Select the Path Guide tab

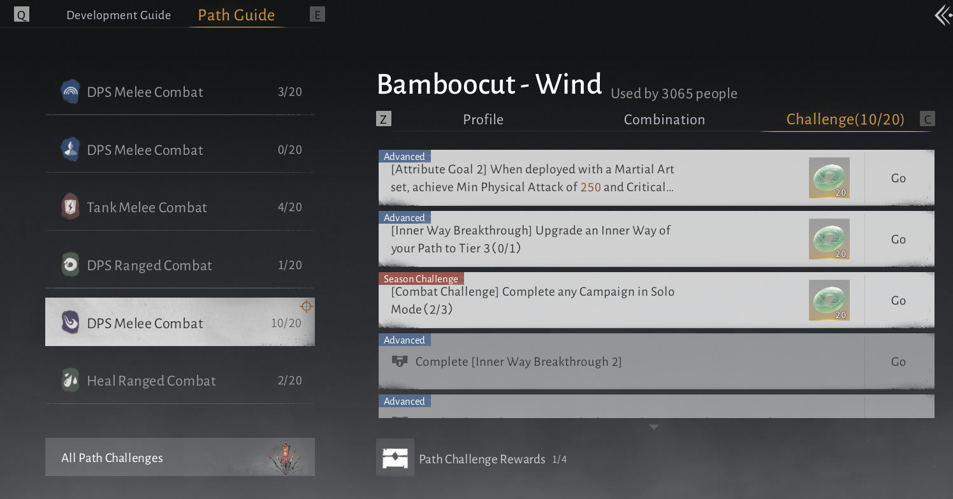(236, 15)
